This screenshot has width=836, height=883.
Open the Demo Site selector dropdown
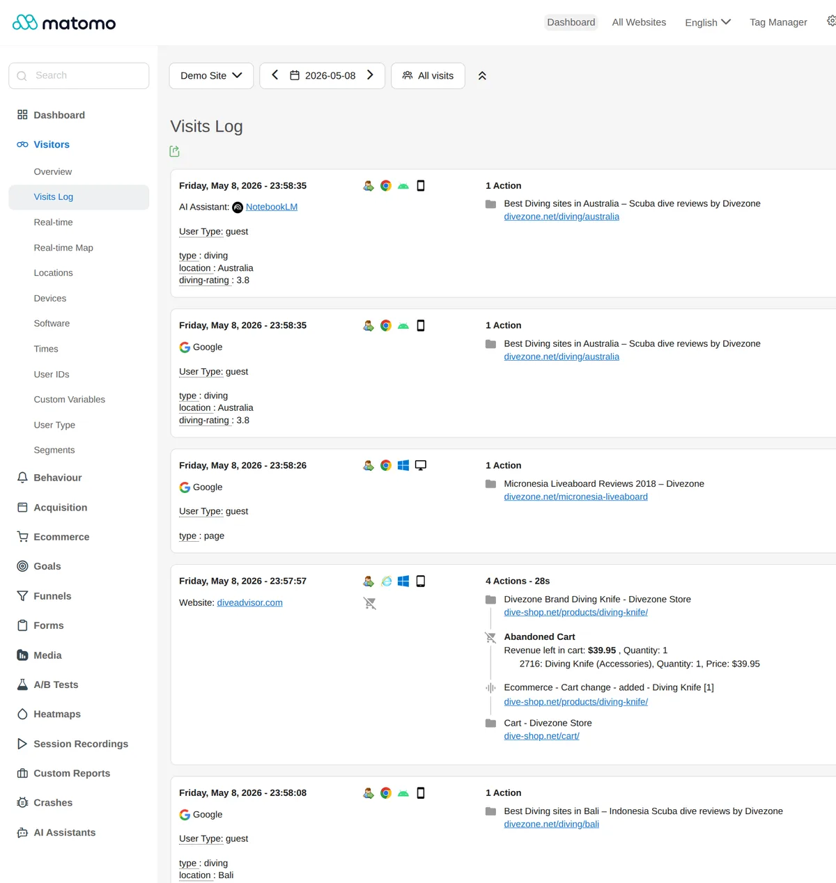211,75
